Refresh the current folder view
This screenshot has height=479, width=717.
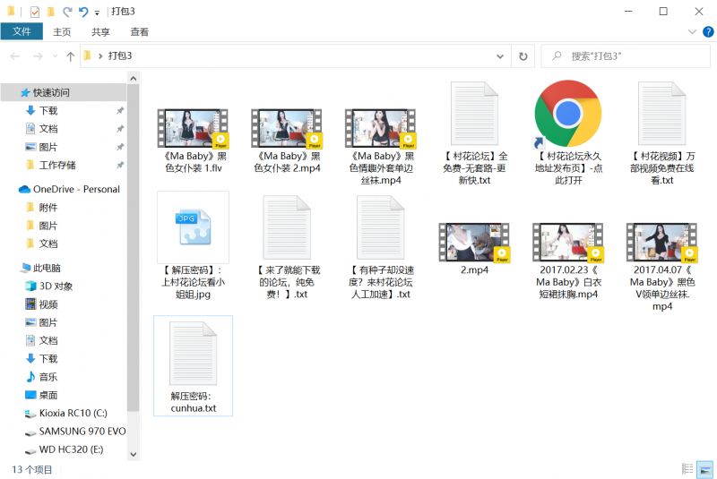click(523, 56)
